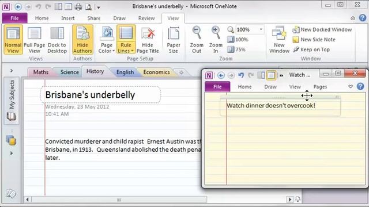The image size is (369, 207).
Task: Click Full Page View icon in quick access toolbar
Action: (68, 6)
